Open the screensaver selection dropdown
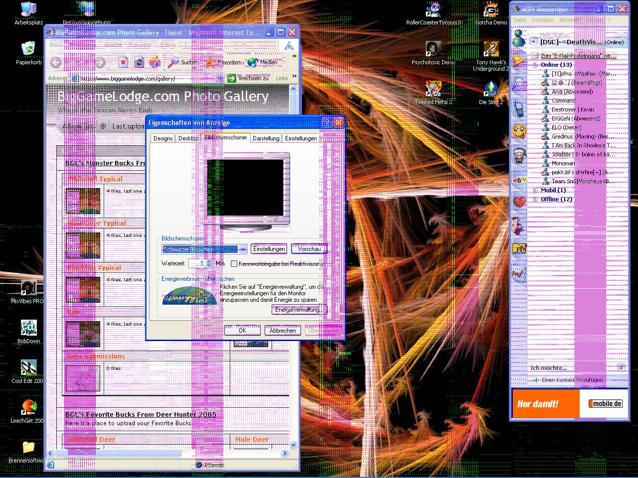Screen dimensions: 638x478 pos(243,249)
